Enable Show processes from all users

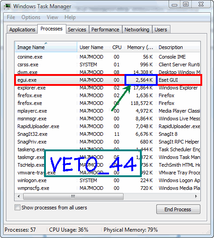coord(17,207)
